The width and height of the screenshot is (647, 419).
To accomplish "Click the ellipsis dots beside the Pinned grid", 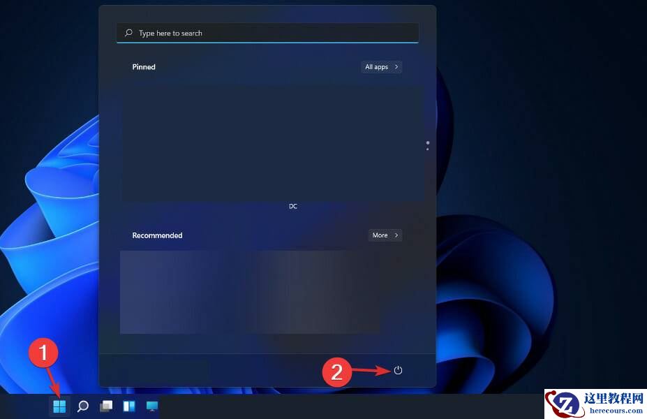I will 427,145.
